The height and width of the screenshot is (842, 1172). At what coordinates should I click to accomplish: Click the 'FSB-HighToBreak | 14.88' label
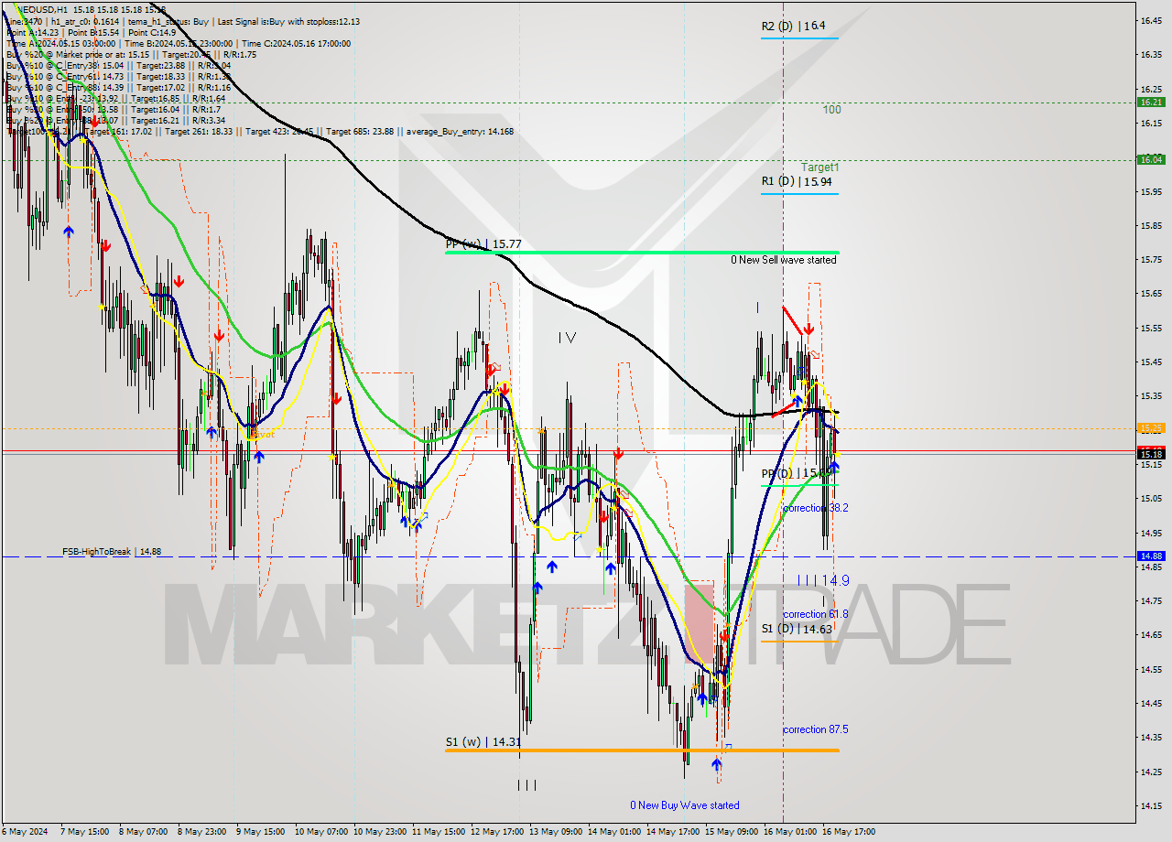112,552
